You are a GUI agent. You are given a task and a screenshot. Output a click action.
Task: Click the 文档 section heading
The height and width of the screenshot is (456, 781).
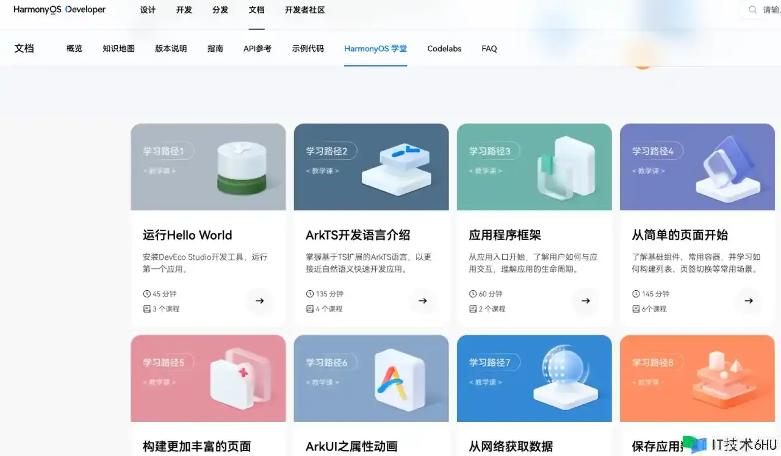[24, 49]
